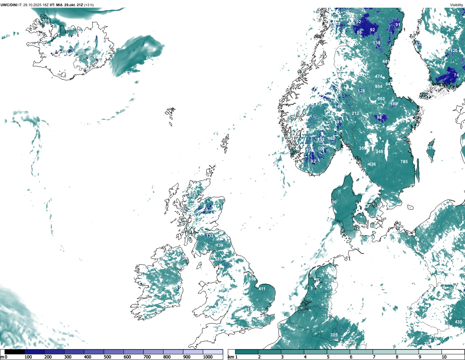Click the "VT: Mið. 29.okt. 21Z" valid time

tap(66, 5)
